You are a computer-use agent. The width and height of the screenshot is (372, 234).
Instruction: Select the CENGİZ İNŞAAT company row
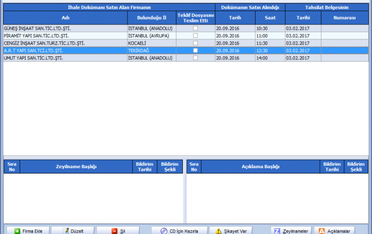64,42
